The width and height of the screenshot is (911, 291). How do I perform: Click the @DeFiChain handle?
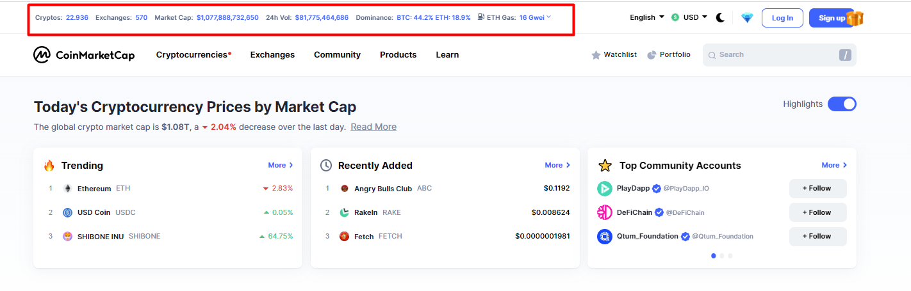[685, 212]
